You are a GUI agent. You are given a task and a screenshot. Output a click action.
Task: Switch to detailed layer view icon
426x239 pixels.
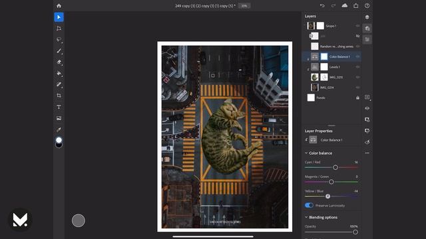[x=367, y=28]
